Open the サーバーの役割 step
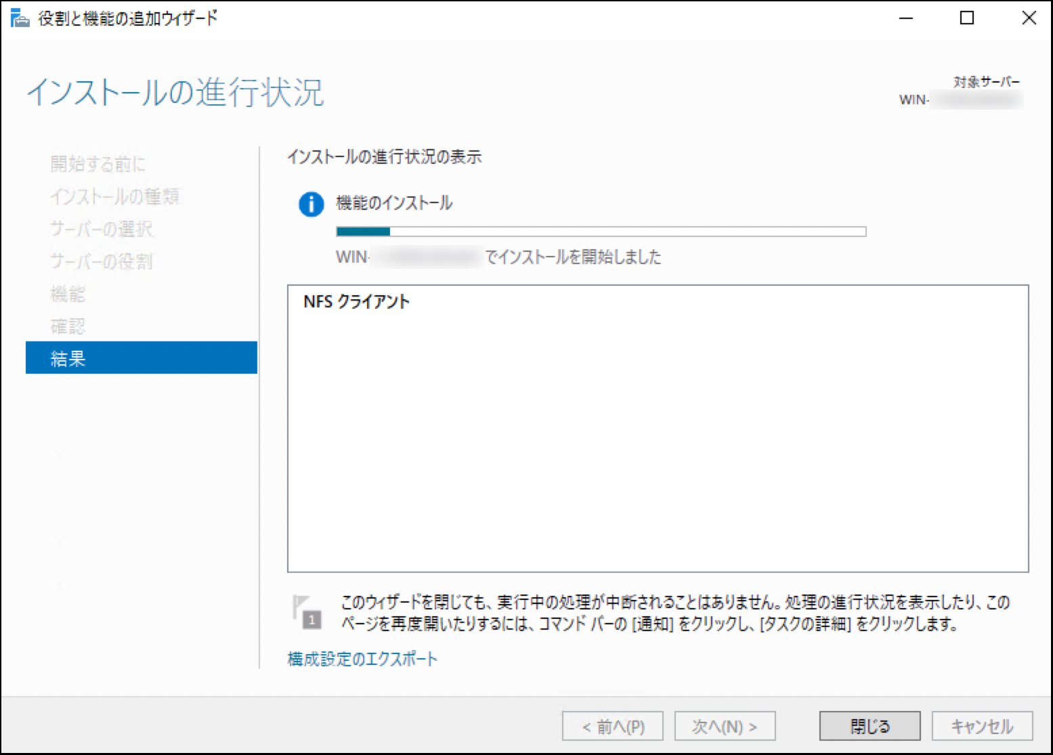1053x755 pixels. 102,261
